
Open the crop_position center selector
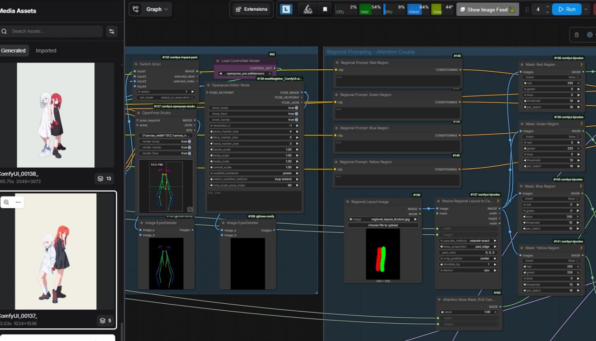click(x=468, y=258)
